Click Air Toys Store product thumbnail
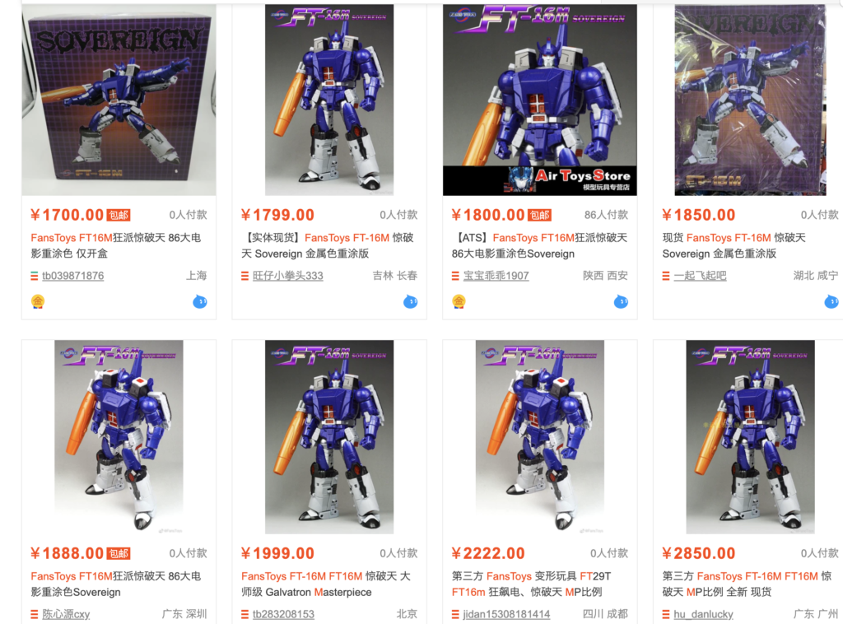Viewport: 843px width, 624px height. (540, 100)
